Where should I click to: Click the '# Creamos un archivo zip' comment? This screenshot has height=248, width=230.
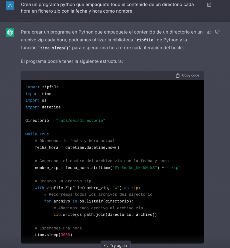(x=63, y=181)
